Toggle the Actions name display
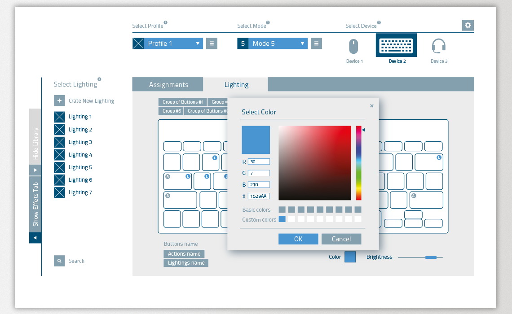Viewport: 512px width, 314px height. coord(184,254)
